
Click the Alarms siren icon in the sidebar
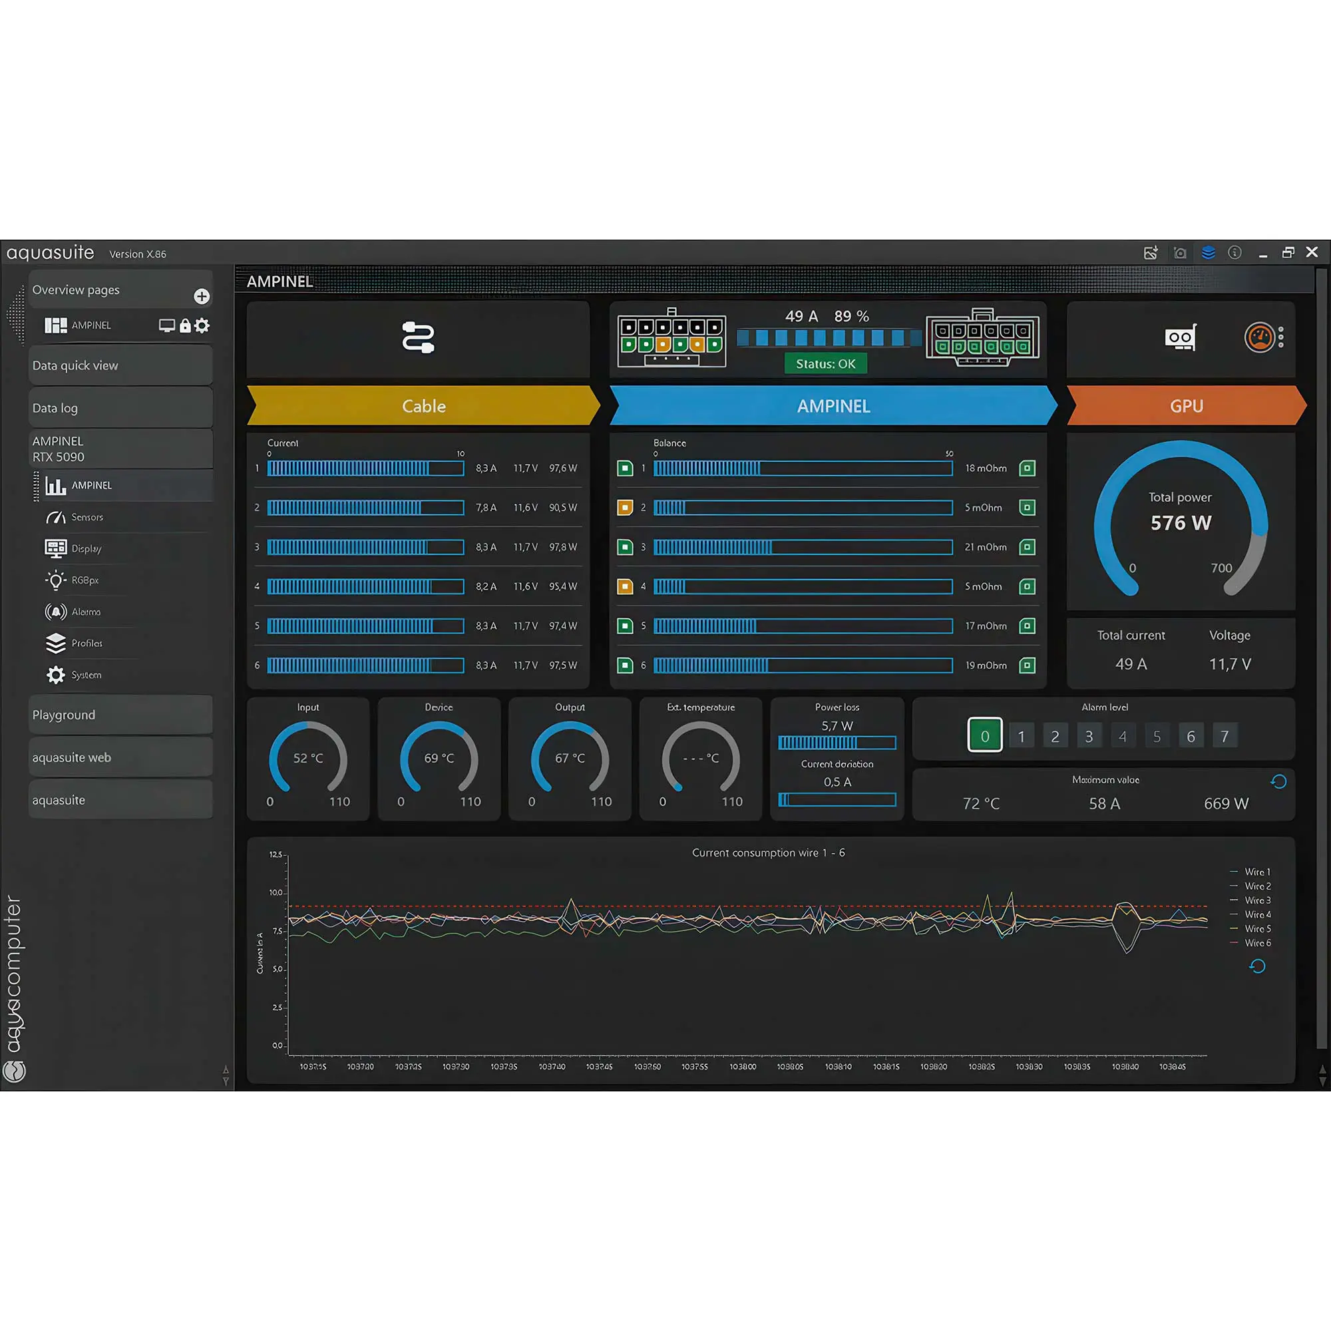tap(56, 612)
